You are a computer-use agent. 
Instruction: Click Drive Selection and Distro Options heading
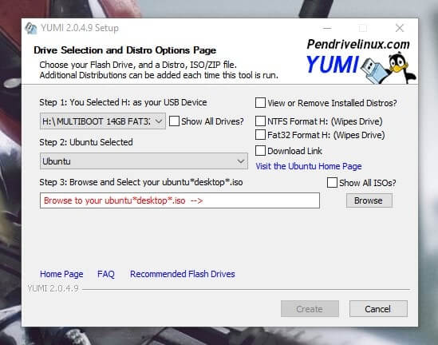(x=125, y=50)
